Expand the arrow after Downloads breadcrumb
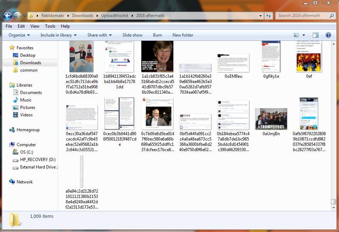 [97, 16]
